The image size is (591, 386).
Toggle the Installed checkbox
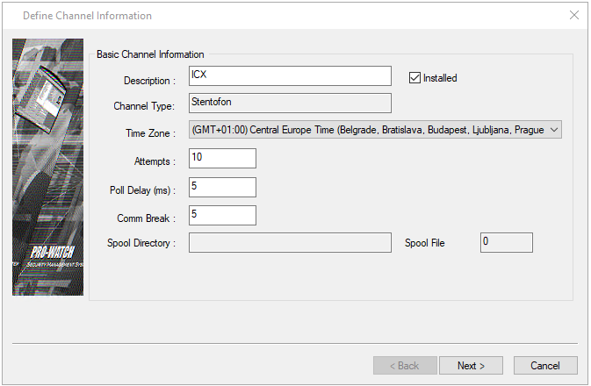pos(415,78)
